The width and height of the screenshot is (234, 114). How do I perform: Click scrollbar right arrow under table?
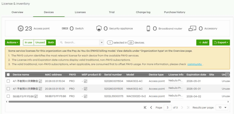[228, 102]
